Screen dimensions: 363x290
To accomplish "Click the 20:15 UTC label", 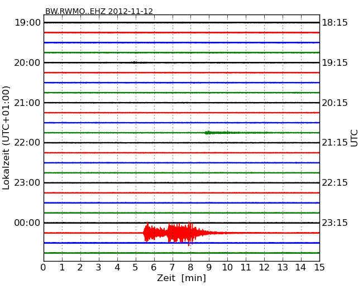I will pos(335,103).
